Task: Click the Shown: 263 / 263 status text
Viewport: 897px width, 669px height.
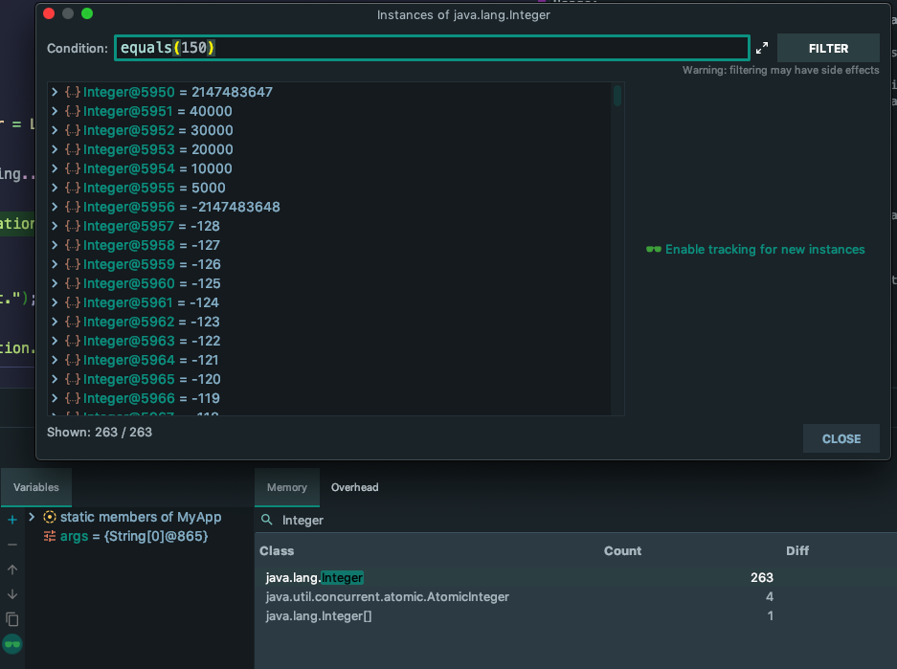Action: [x=100, y=433]
